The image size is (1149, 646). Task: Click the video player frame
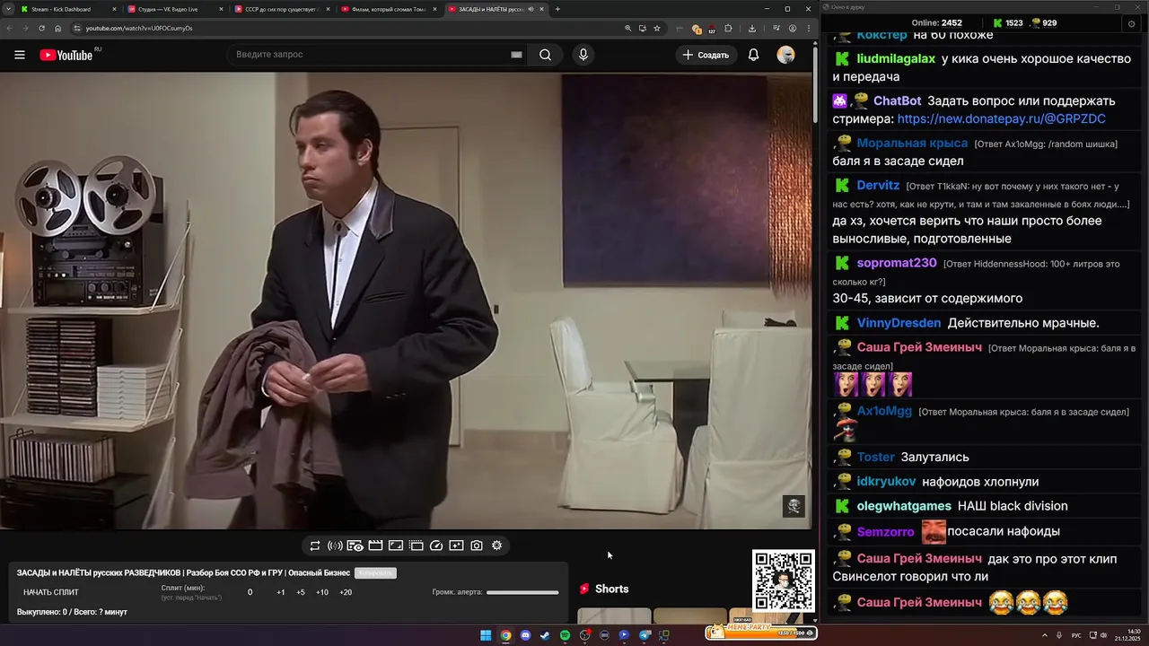click(x=405, y=301)
